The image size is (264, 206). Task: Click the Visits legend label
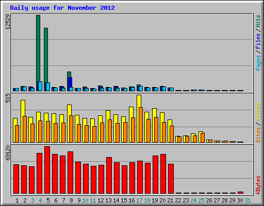tap(258, 112)
